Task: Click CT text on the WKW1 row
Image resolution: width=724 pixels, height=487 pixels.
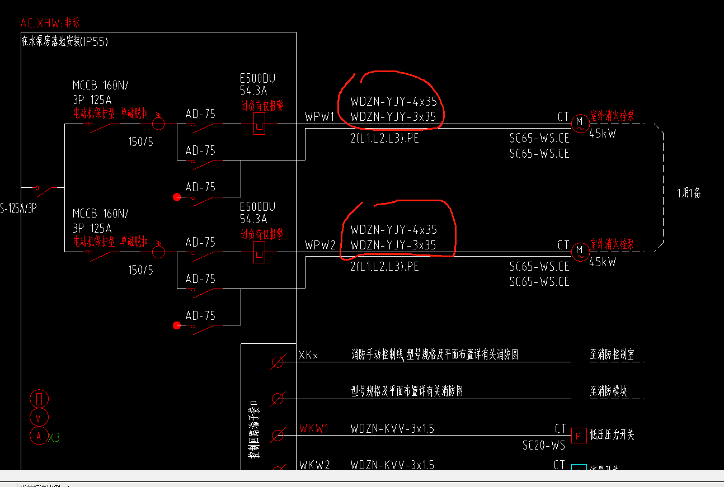Action: pos(560,429)
